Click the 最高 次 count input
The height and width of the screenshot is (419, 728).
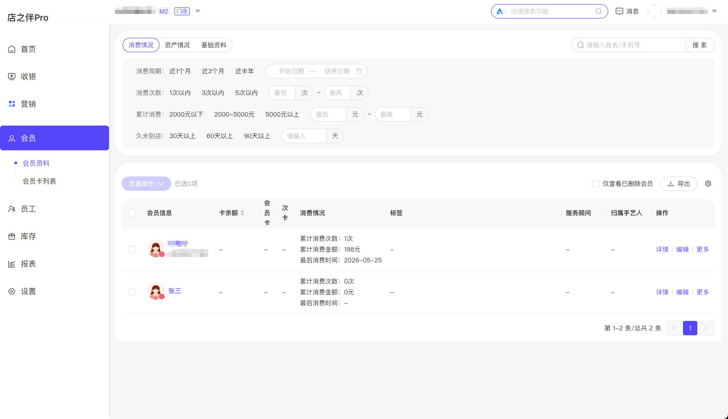pyautogui.click(x=337, y=93)
